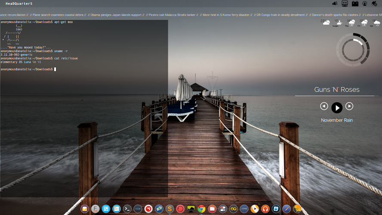Click the circular ring meter widget
382x215 pixels.
353,50
